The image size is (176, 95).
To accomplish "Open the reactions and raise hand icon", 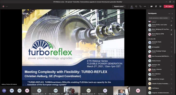I will pyautogui.click(x=141, y=6).
